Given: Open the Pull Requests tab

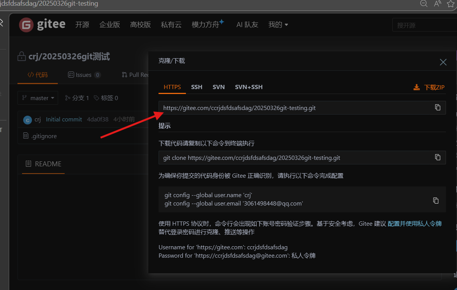Looking at the screenshot, I should click(x=135, y=75).
